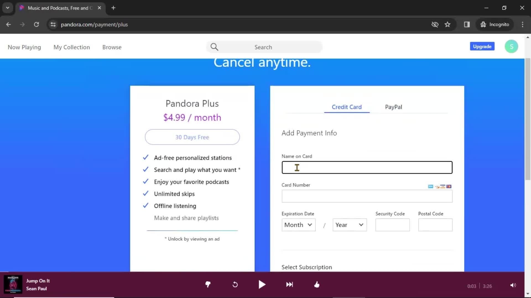Click the Name on Card input field
This screenshot has width=531, height=298.
tap(367, 167)
